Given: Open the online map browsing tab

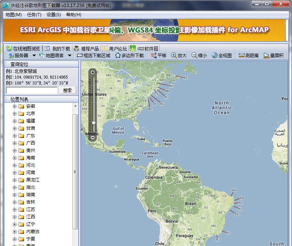Looking at the screenshot, I should [x=23, y=49].
